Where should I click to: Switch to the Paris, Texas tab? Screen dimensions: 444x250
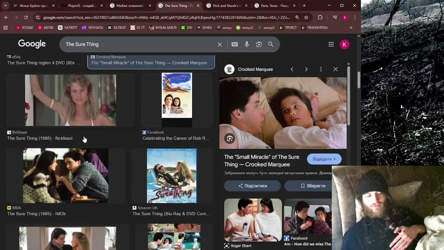[275, 6]
